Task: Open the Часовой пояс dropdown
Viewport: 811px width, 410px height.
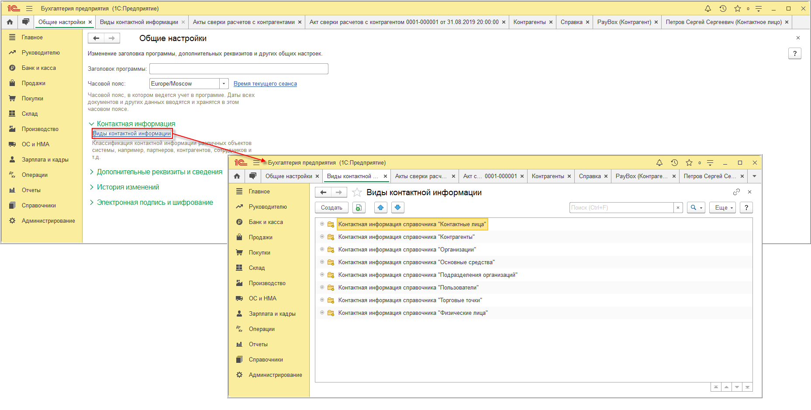Action: point(224,83)
